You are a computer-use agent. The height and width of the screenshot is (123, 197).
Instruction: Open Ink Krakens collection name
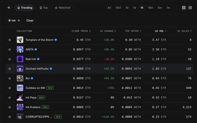pyautogui.click(x=33, y=107)
